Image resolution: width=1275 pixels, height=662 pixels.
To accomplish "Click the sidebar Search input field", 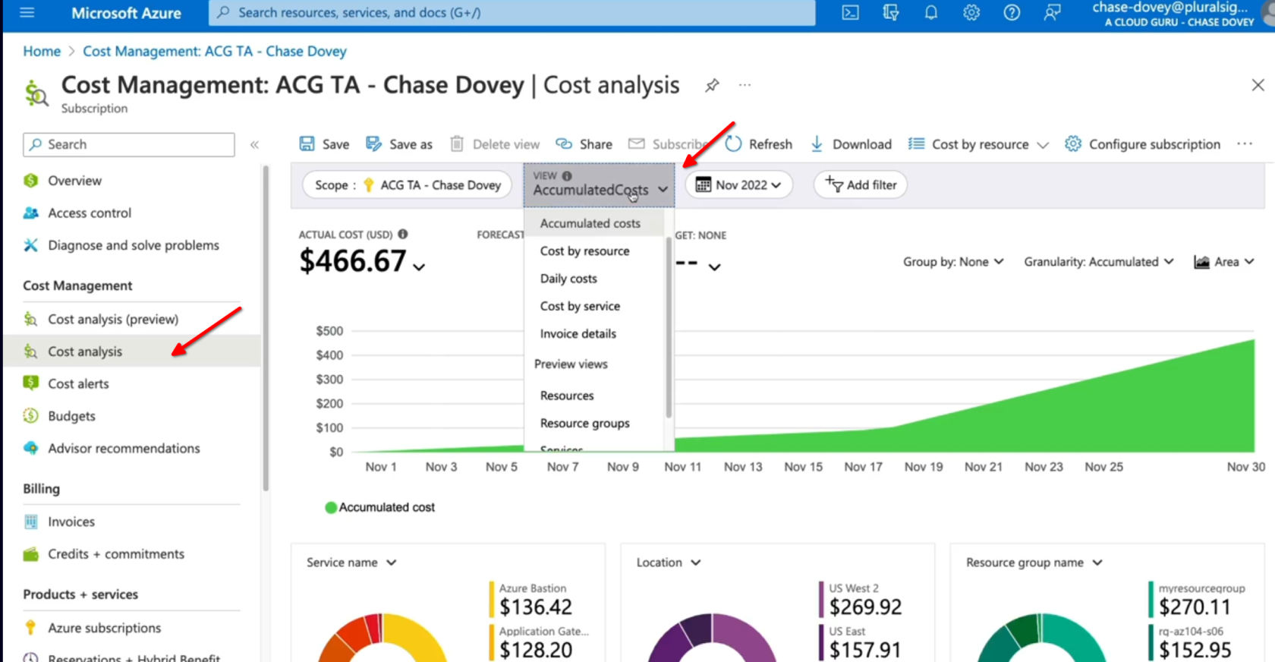I will click(x=129, y=144).
